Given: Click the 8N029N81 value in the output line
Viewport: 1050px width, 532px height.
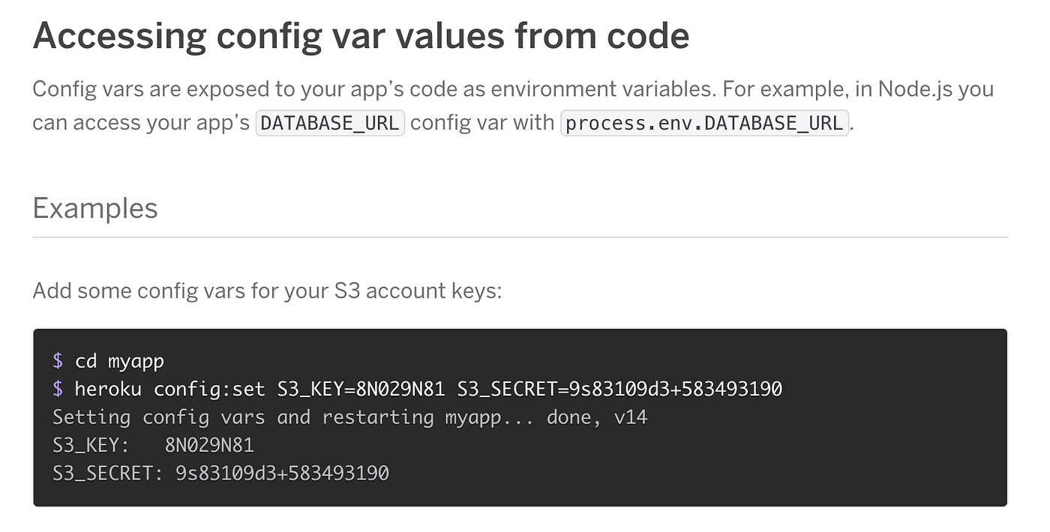Looking at the screenshot, I should point(209,445).
